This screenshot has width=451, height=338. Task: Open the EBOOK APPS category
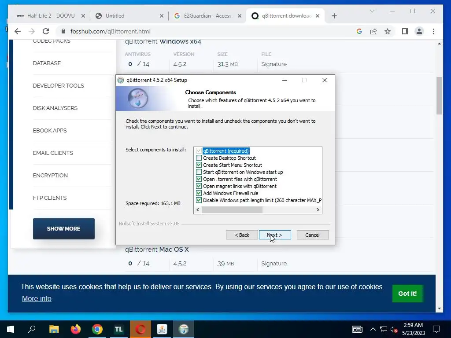(x=50, y=130)
